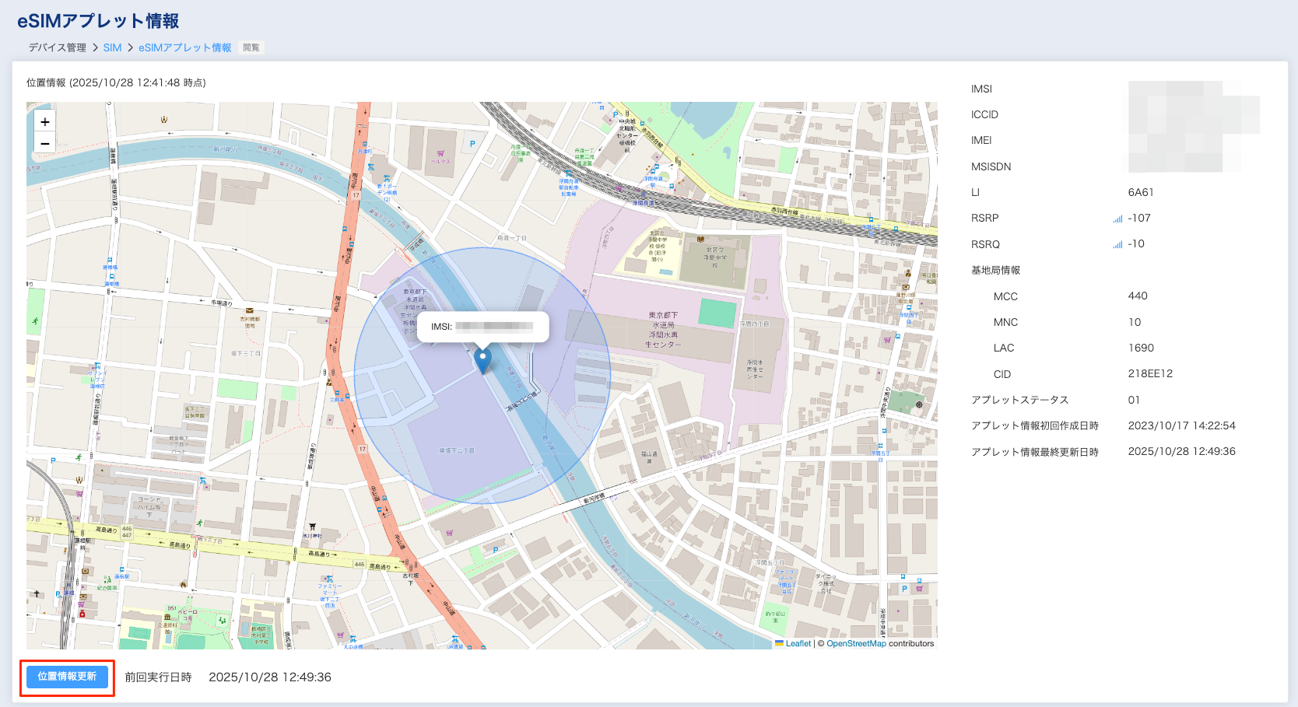This screenshot has height=707, width=1298.
Task: Click the 閲覧 badge in the breadcrumb
Action: click(251, 47)
